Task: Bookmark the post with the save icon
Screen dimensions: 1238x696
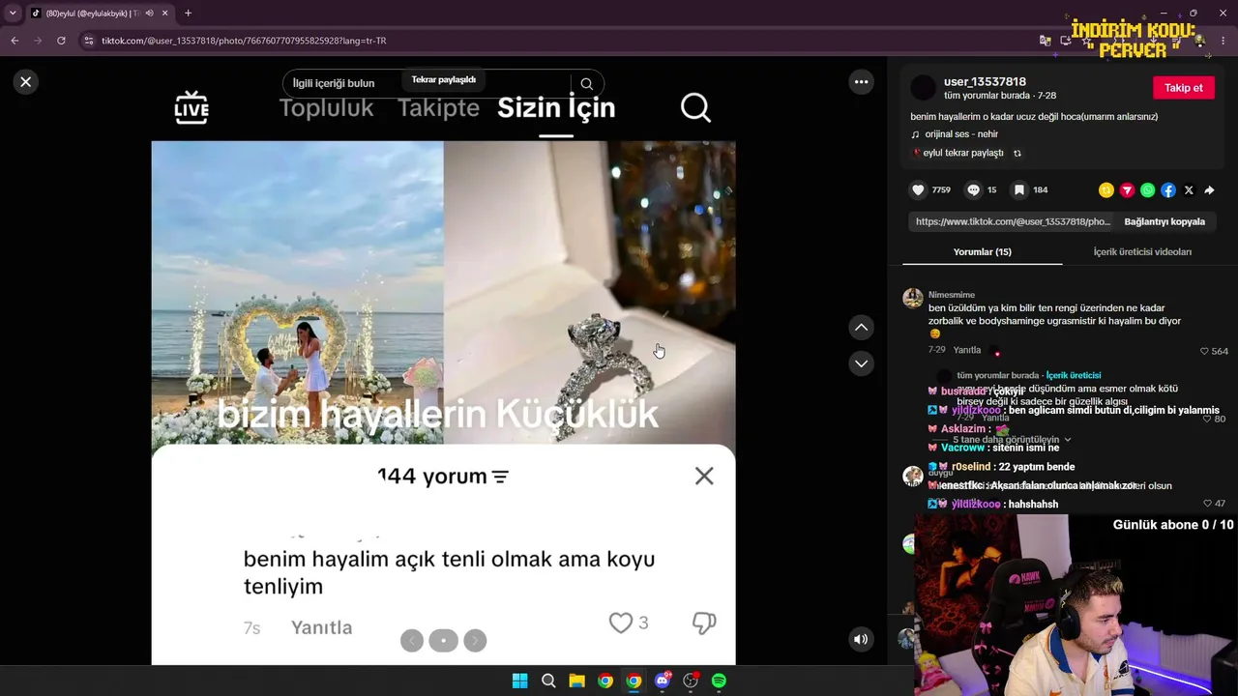Action: coord(1018,190)
